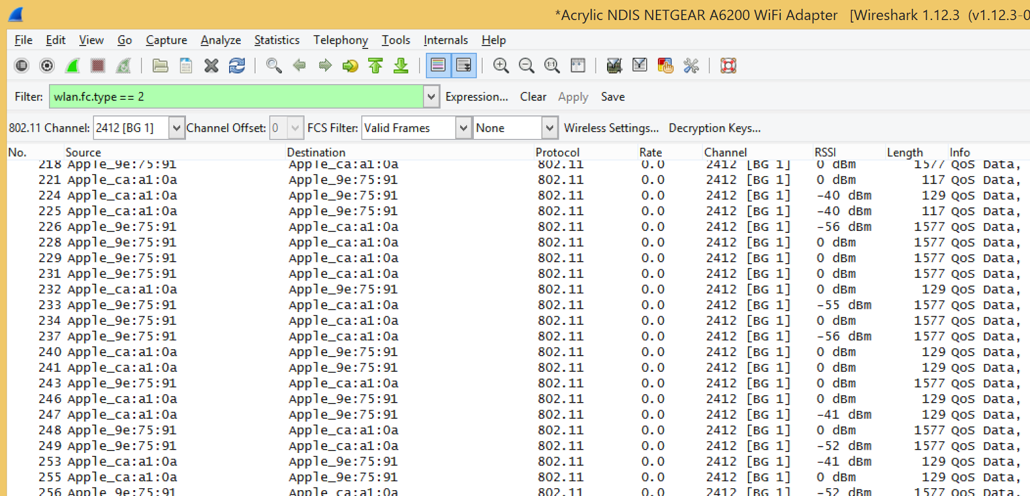Image resolution: width=1030 pixels, height=496 pixels.
Task: Open the preferences dialog
Action: 691,66
